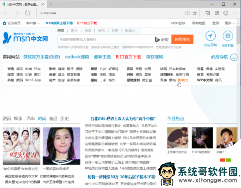Image resolution: width=241 pixels, height=188 pixels.
Task: Open outlook邮箱 link
Action: (x=77, y=57)
